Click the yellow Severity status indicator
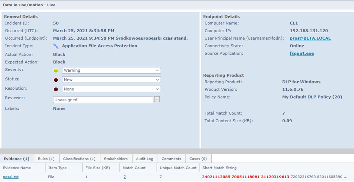 (56, 71)
